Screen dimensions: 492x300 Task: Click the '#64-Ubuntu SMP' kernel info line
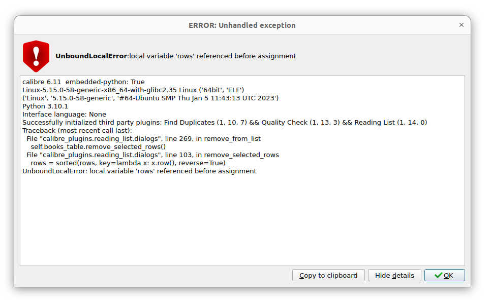pyautogui.click(x=150, y=98)
